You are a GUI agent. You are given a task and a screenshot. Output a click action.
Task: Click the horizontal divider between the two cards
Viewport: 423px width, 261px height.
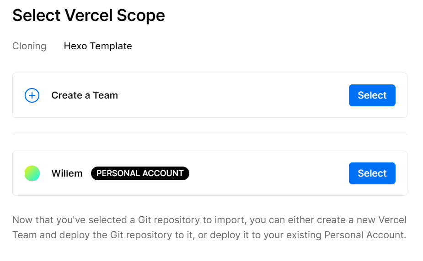pyautogui.click(x=209, y=134)
